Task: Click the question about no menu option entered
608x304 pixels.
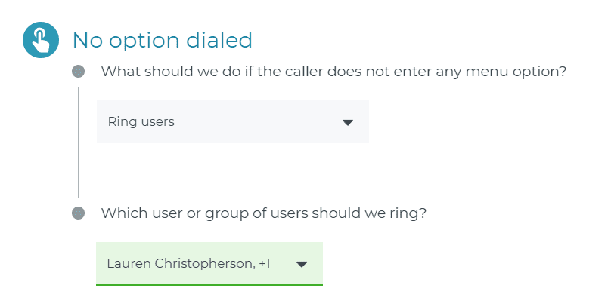Action: coord(333,72)
